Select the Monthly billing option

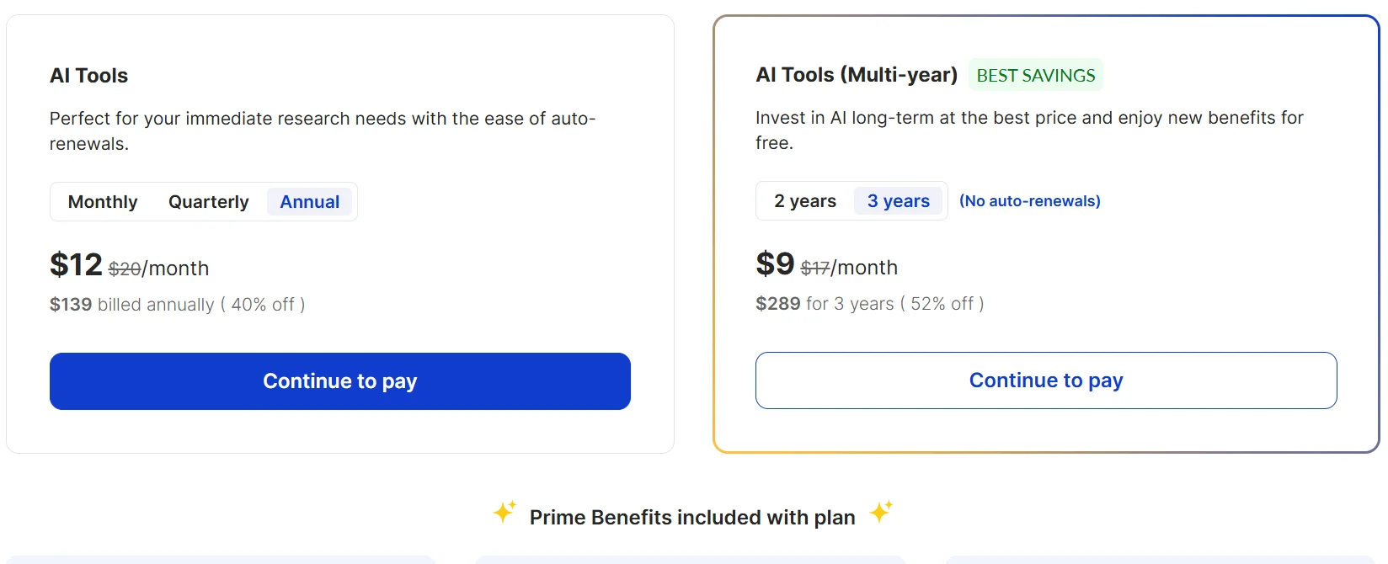(103, 202)
